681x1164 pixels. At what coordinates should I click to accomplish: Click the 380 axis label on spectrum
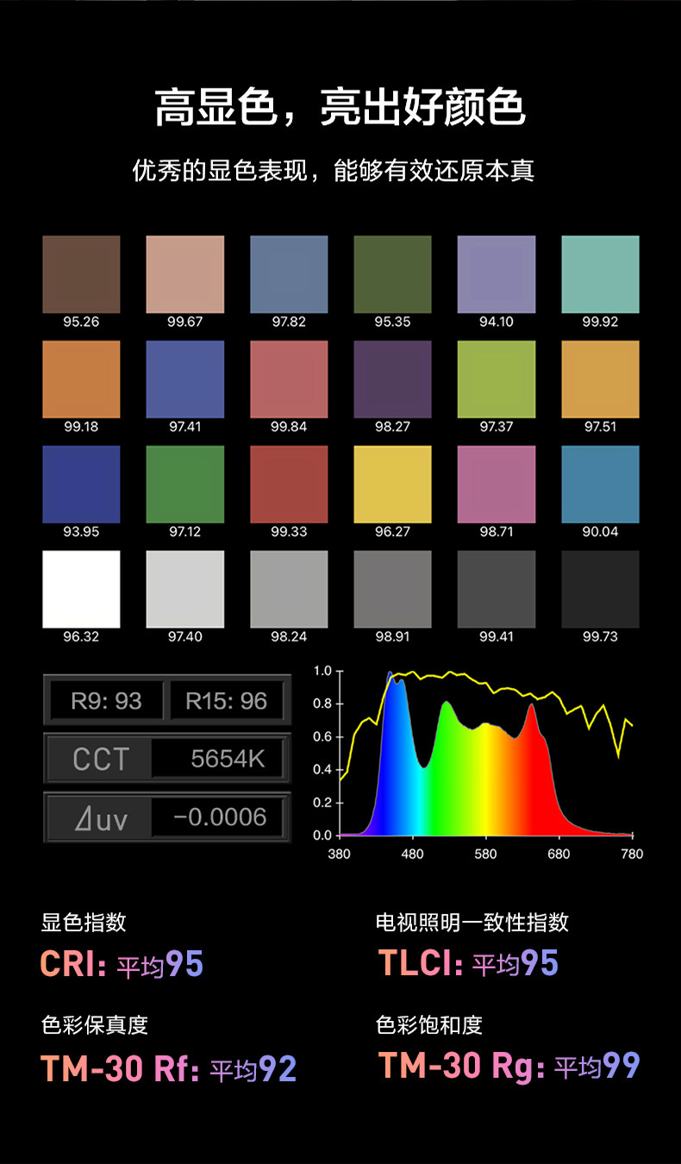point(340,854)
